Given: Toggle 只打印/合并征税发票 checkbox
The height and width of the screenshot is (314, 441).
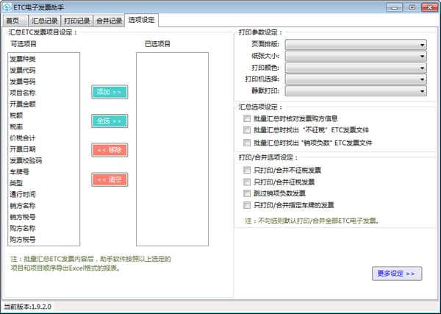Looking at the screenshot, I should [247, 182].
